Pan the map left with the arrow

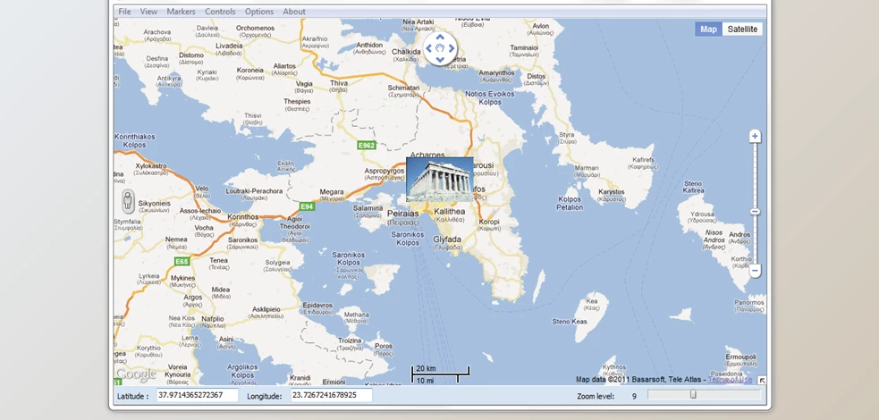pyautogui.click(x=428, y=48)
